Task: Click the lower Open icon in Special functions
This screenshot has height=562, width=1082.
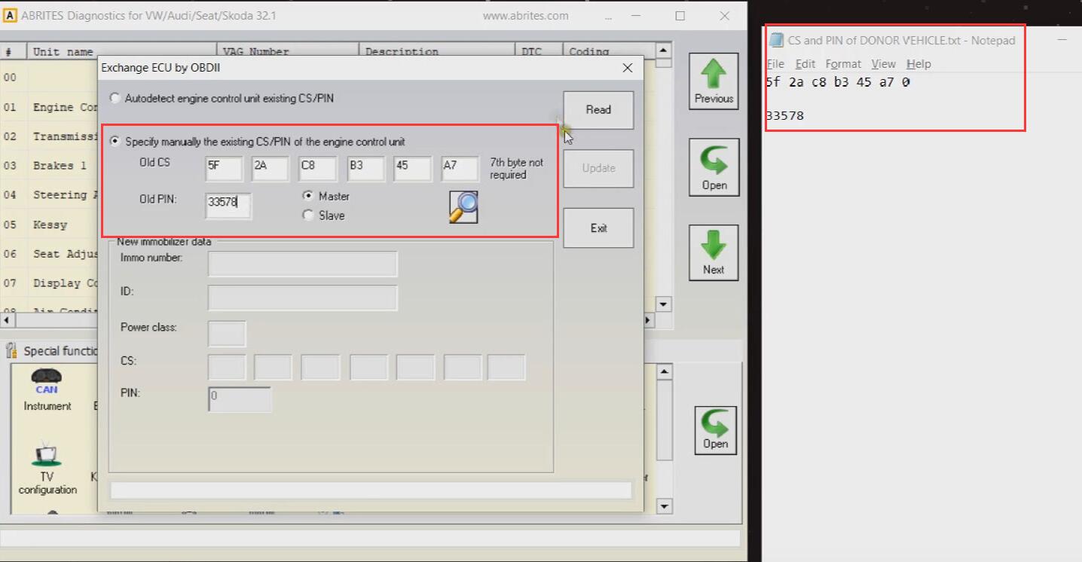Action: (x=714, y=430)
